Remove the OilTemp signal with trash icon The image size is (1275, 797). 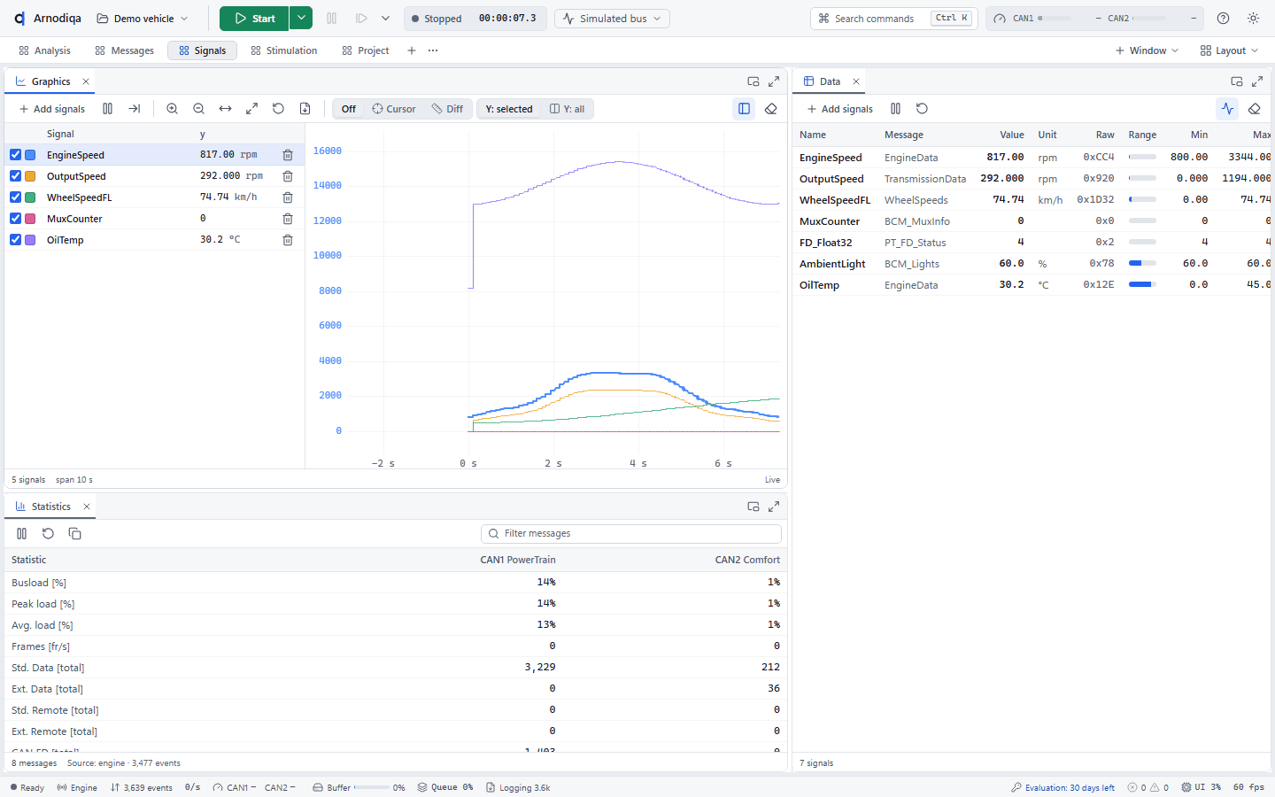coord(288,240)
